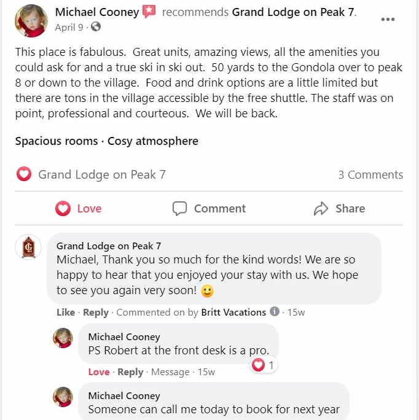419x420 pixels.
Task: Click the Grand Lodge logo avatar
Action: pos(28,247)
